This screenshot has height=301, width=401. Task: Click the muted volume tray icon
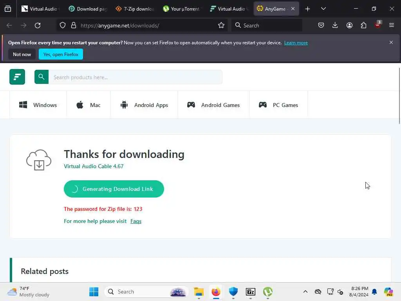(x=340, y=292)
